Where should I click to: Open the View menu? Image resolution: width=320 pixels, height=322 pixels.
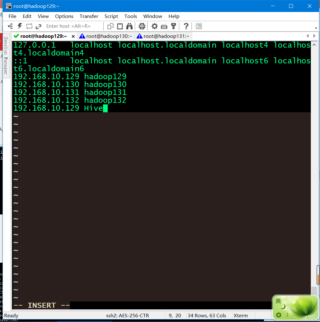point(43,16)
